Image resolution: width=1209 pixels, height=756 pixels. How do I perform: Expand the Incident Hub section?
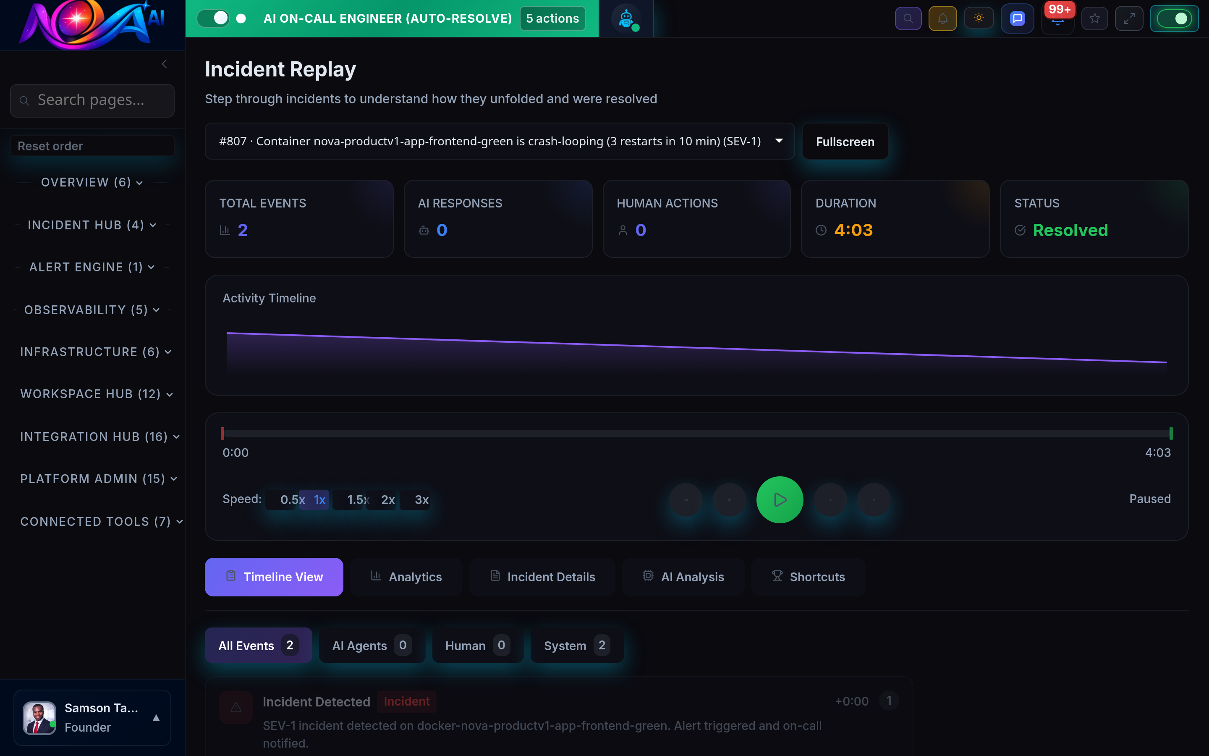[92, 225]
